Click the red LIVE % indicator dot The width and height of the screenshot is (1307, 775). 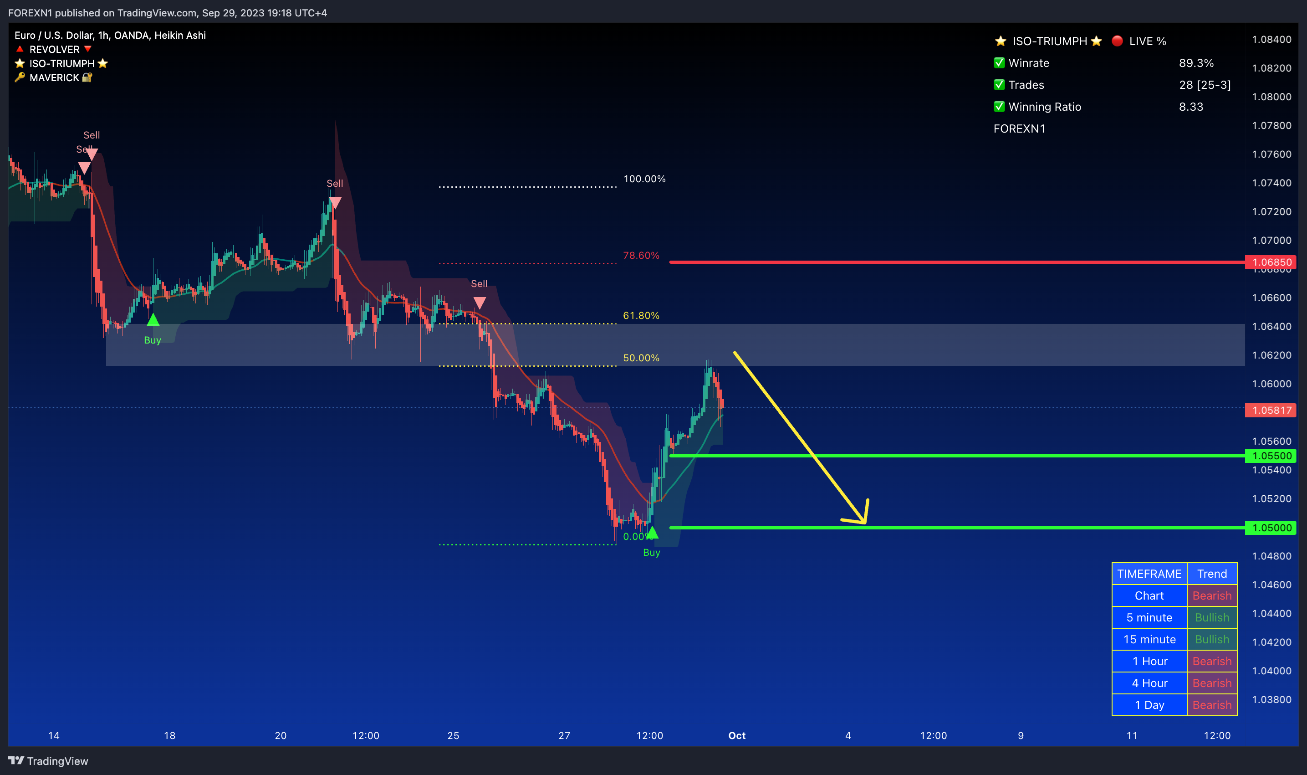pos(1117,41)
